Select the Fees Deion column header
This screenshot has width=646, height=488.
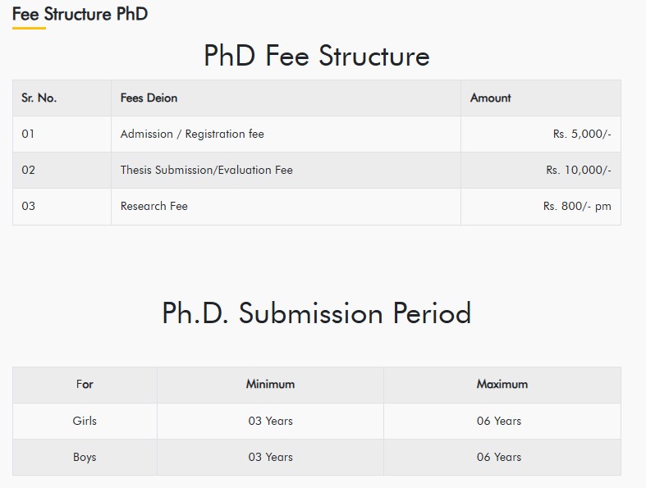[x=149, y=98]
